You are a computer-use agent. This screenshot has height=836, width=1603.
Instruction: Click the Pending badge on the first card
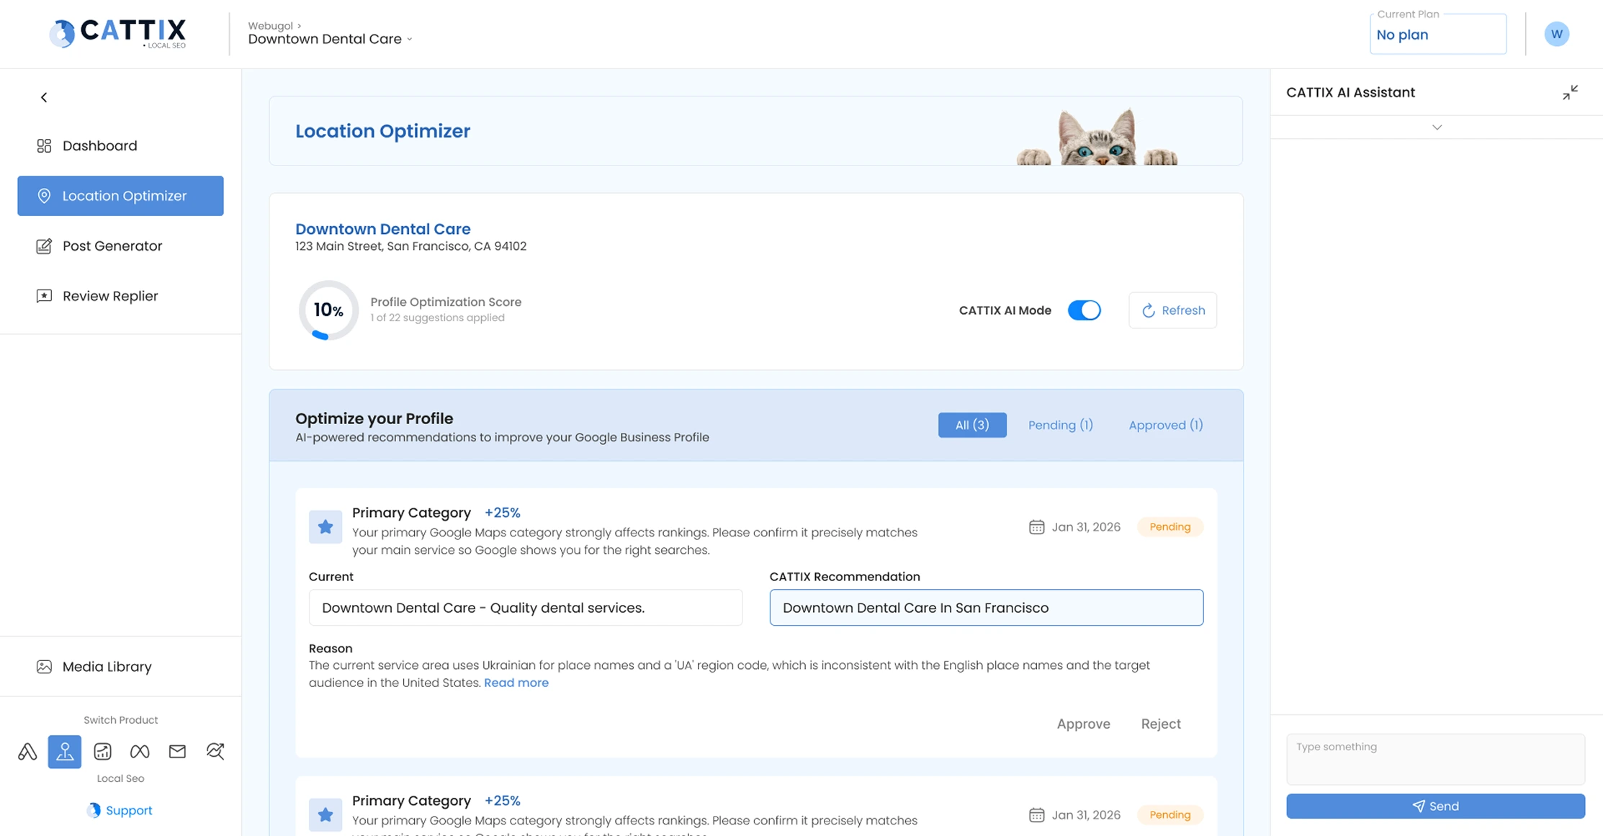tap(1169, 527)
